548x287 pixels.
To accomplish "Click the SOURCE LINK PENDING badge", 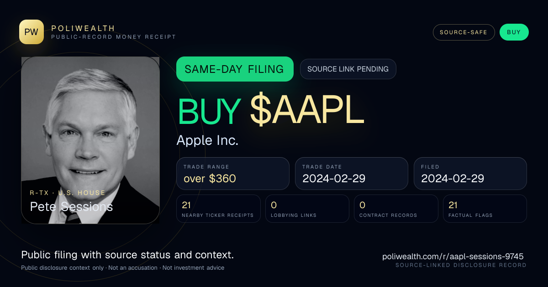I will point(348,69).
